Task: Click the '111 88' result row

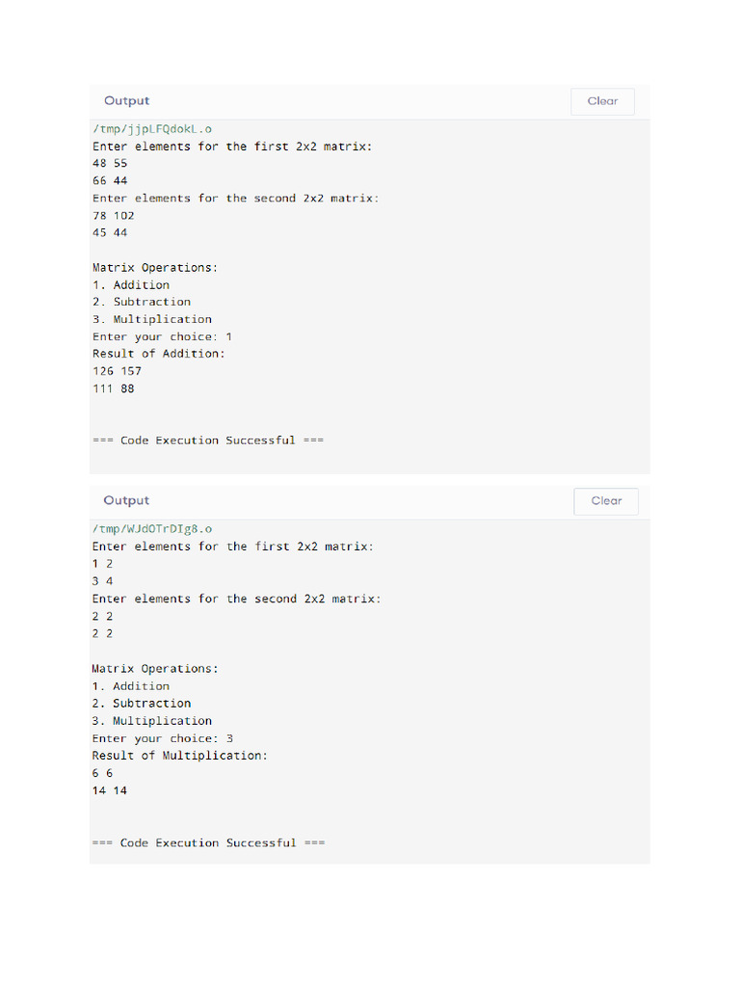Action: point(114,388)
